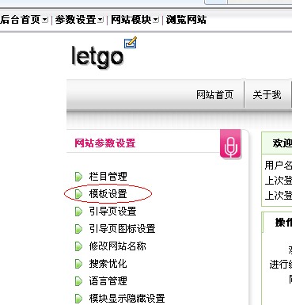Screen dimensions: 292x305
Task: Expand the 后台首页 dropdown arrow
Action: (x=45, y=20)
